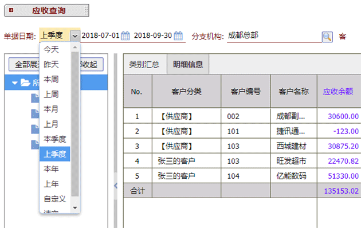This screenshot has height=228, width=361.
Task: Click customer name 捷讯通... cell
Action: [294, 131]
